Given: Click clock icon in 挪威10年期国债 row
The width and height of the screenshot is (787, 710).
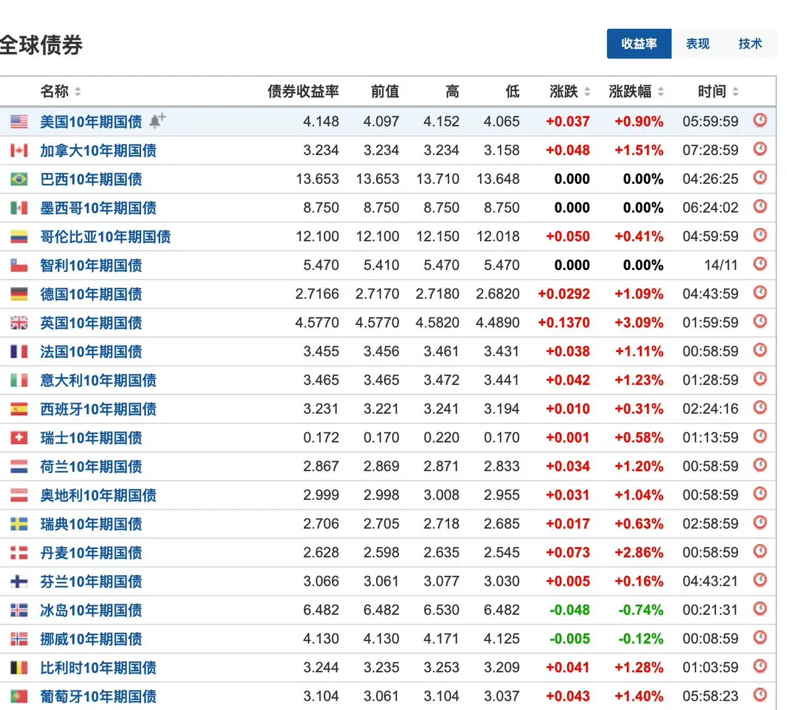Looking at the screenshot, I should [x=760, y=637].
